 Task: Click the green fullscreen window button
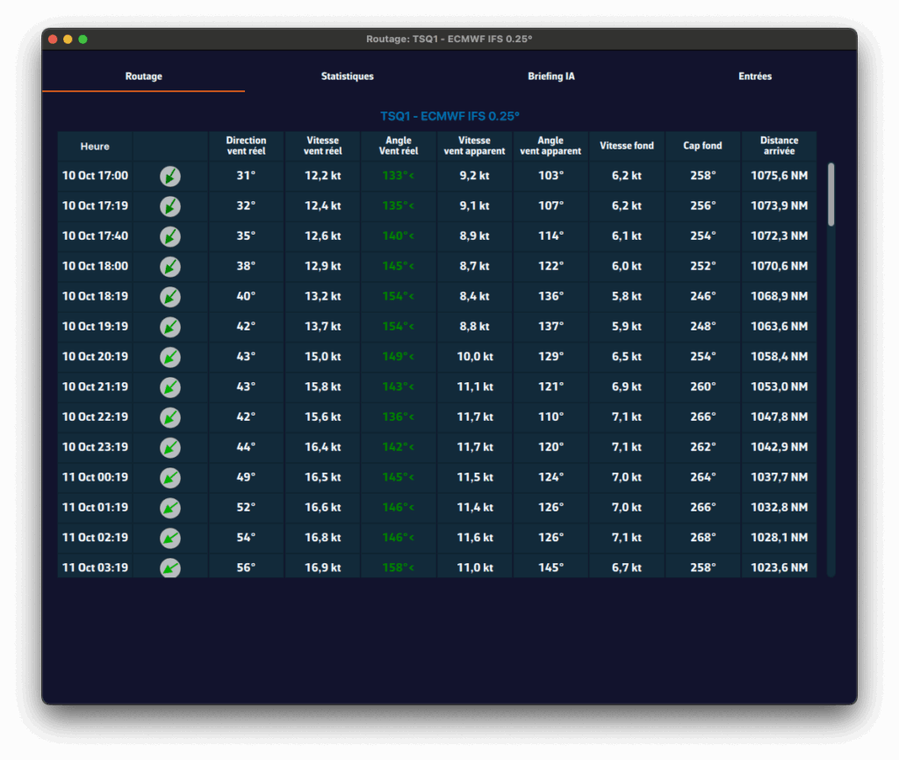(83, 40)
